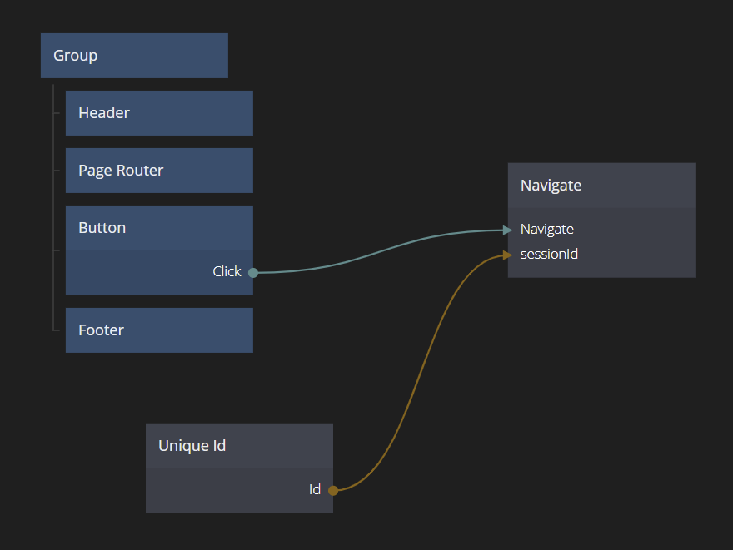Click the teal Navigate input arrow
This screenshot has width=733, height=550.
coord(508,230)
